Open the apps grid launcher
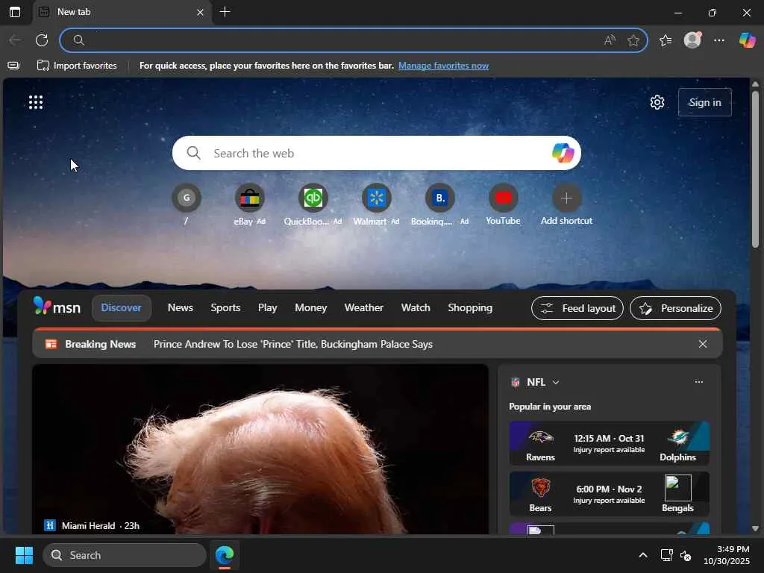This screenshot has width=764, height=573. pyautogui.click(x=36, y=102)
